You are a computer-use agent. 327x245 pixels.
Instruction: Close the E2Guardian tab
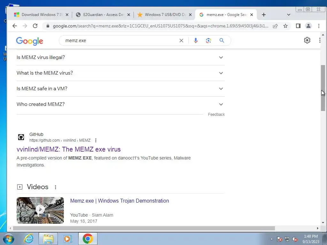[129, 15]
